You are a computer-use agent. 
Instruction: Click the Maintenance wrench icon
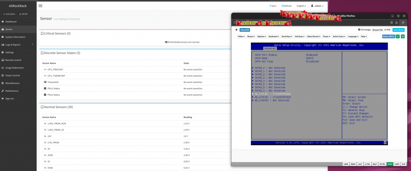point(3,91)
